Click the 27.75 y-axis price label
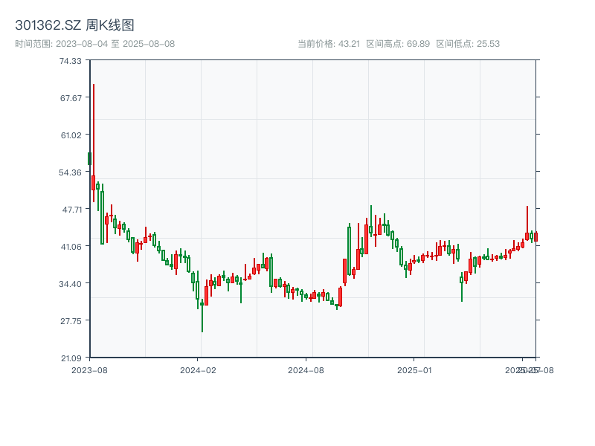The height and width of the screenshot is (446, 595). tap(71, 321)
